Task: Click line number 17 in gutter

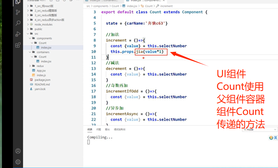Action: click(x=93, y=91)
